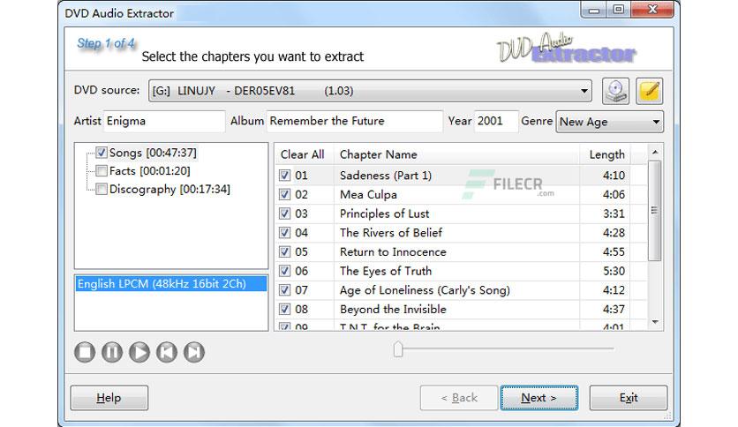Select Age of Loneliness (Carly's Song) chapter
The height and width of the screenshot is (427, 738).
(425, 289)
